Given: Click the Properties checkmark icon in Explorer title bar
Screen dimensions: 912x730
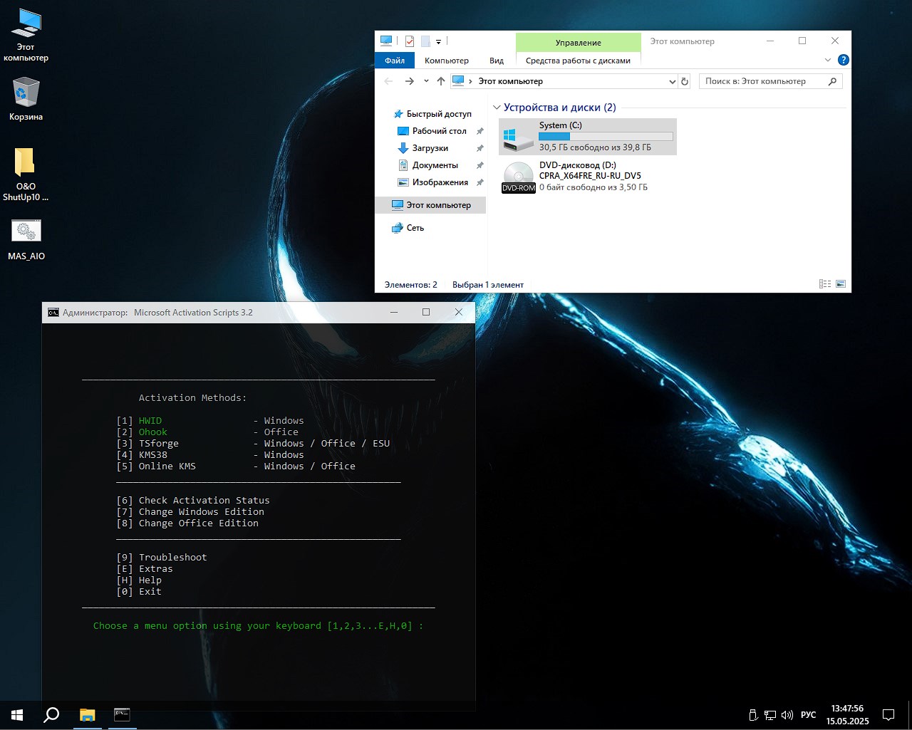Looking at the screenshot, I should point(410,41).
